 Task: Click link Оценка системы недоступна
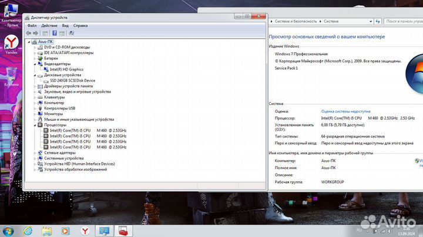point(345,111)
